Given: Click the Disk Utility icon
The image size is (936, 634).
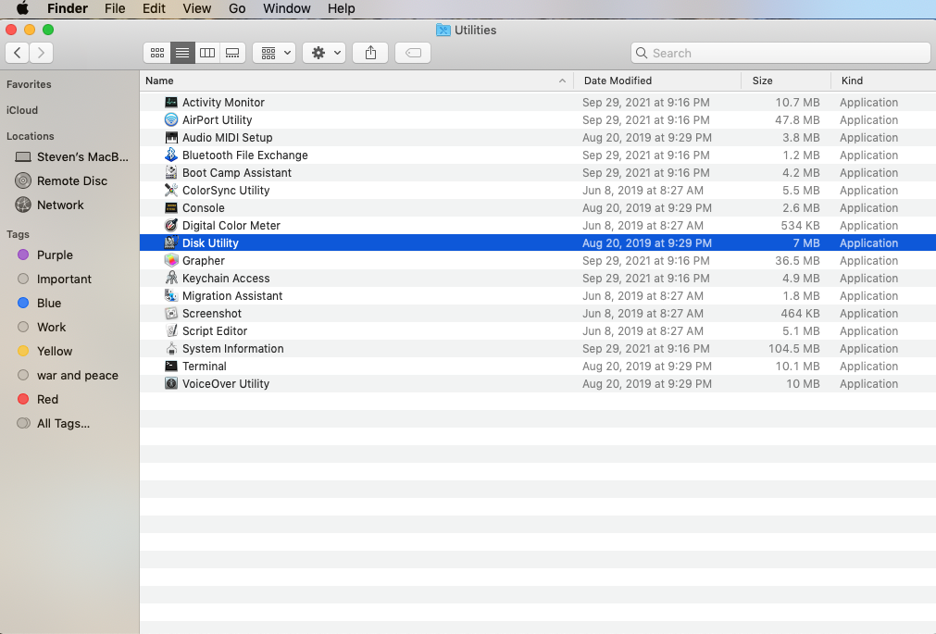Looking at the screenshot, I should coord(171,243).
